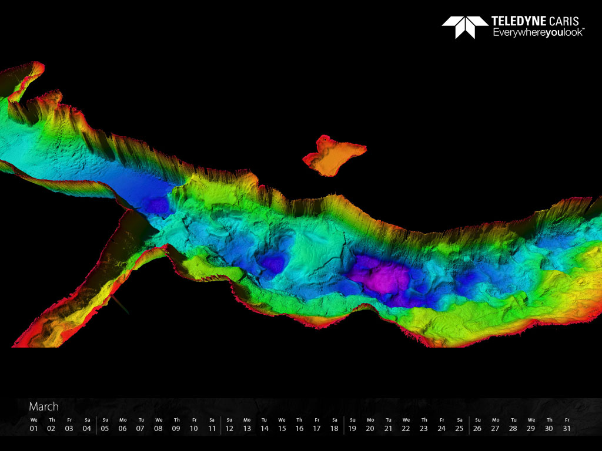Image resolution: width=602 pixels, height=451 pixels.
Task: Click the Teledyne logo emblem
Action: coord(465,27)
